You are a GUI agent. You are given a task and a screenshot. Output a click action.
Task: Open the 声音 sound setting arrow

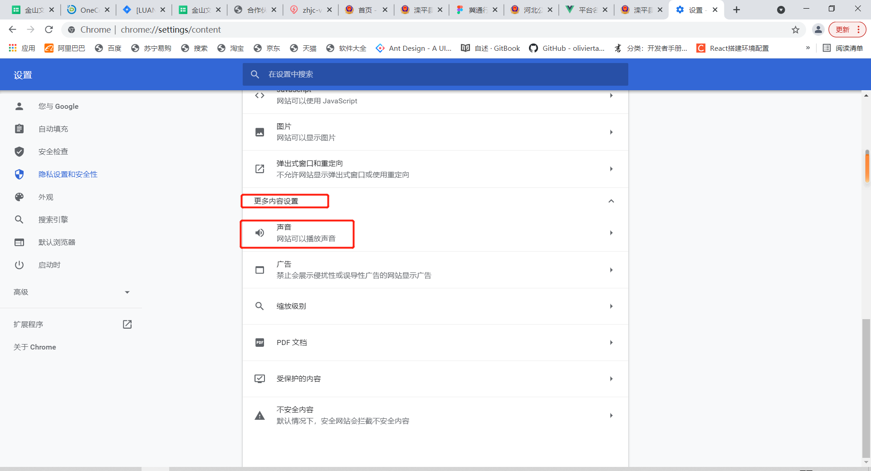(x=612, y=233)
